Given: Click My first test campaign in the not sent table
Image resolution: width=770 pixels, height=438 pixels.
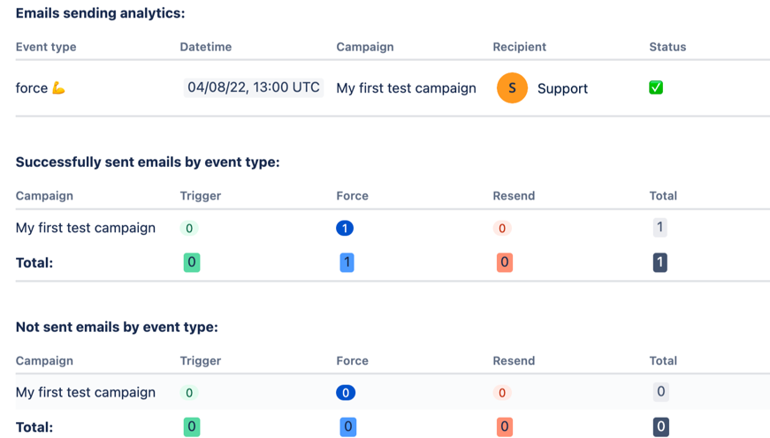Looking at the screenshot, I should pyautogui.click(x=86, y=393).
